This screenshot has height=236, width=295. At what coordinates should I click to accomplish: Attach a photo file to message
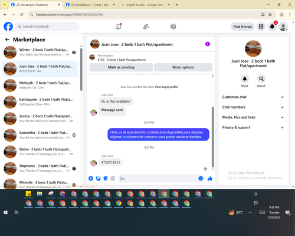[98, 178]
